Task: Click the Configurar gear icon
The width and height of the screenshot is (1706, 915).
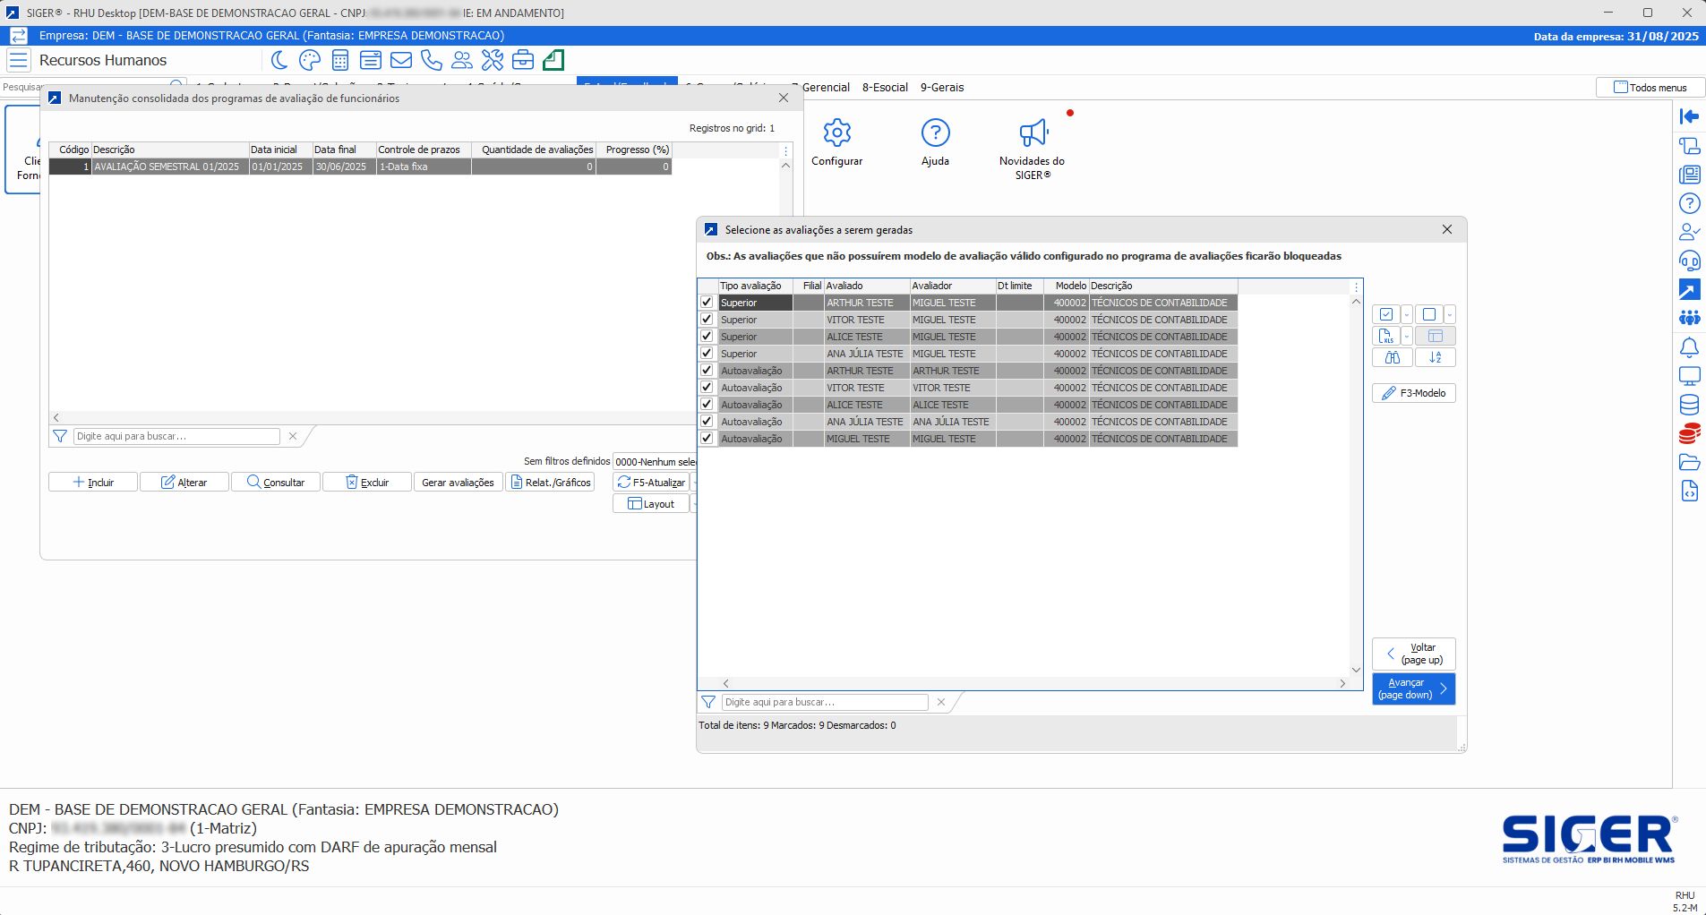Action: point(836,133)
